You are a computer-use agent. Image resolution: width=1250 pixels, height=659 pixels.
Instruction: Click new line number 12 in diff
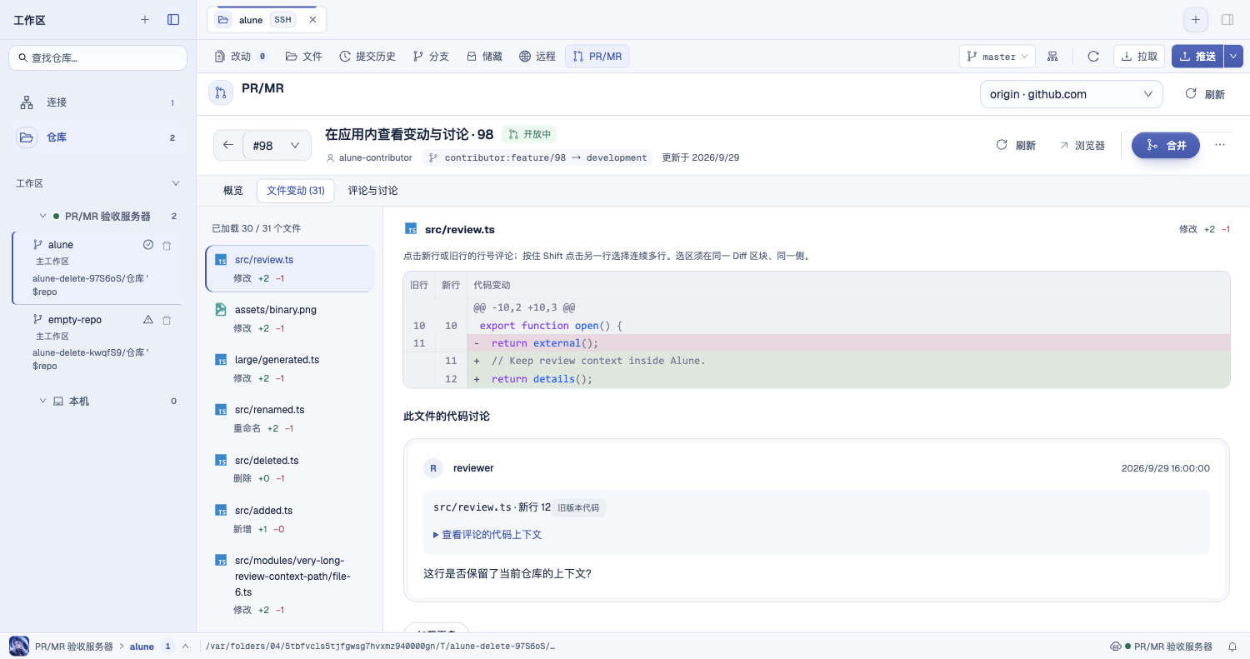(451, 379)
